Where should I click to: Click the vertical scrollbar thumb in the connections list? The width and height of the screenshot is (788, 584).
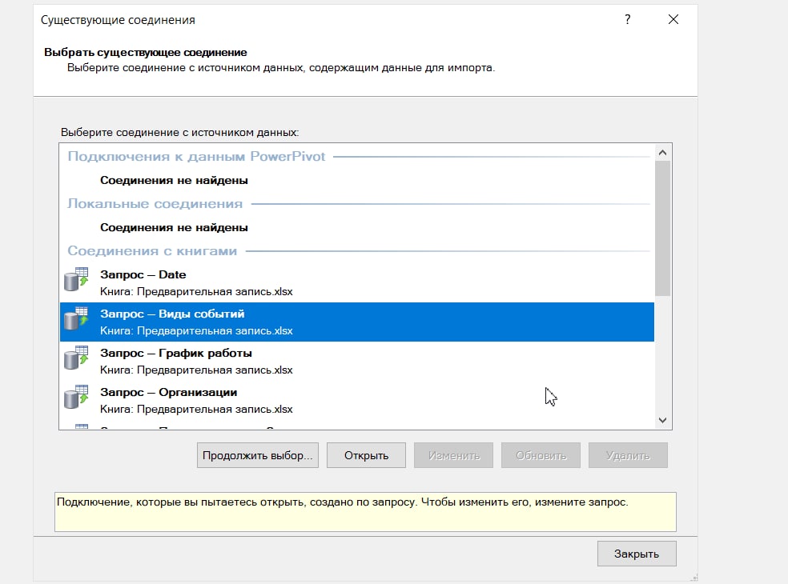point(663,229)
